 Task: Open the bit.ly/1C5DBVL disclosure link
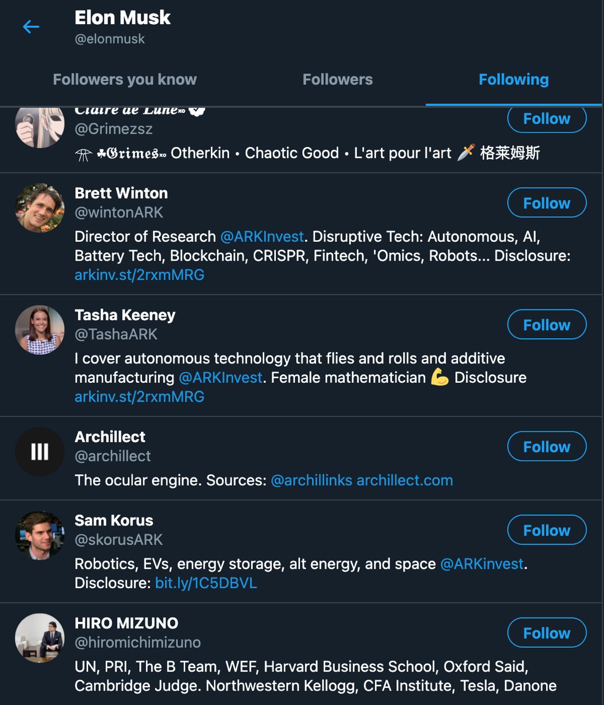206,583
